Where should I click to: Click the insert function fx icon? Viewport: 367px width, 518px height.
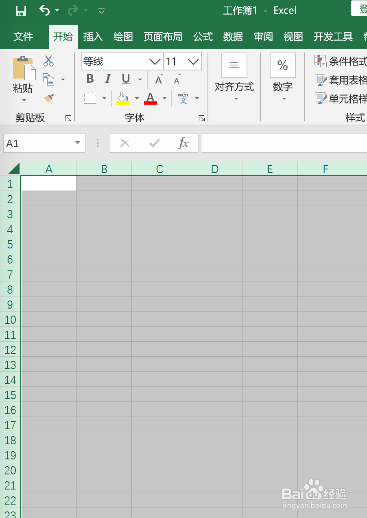183,143
